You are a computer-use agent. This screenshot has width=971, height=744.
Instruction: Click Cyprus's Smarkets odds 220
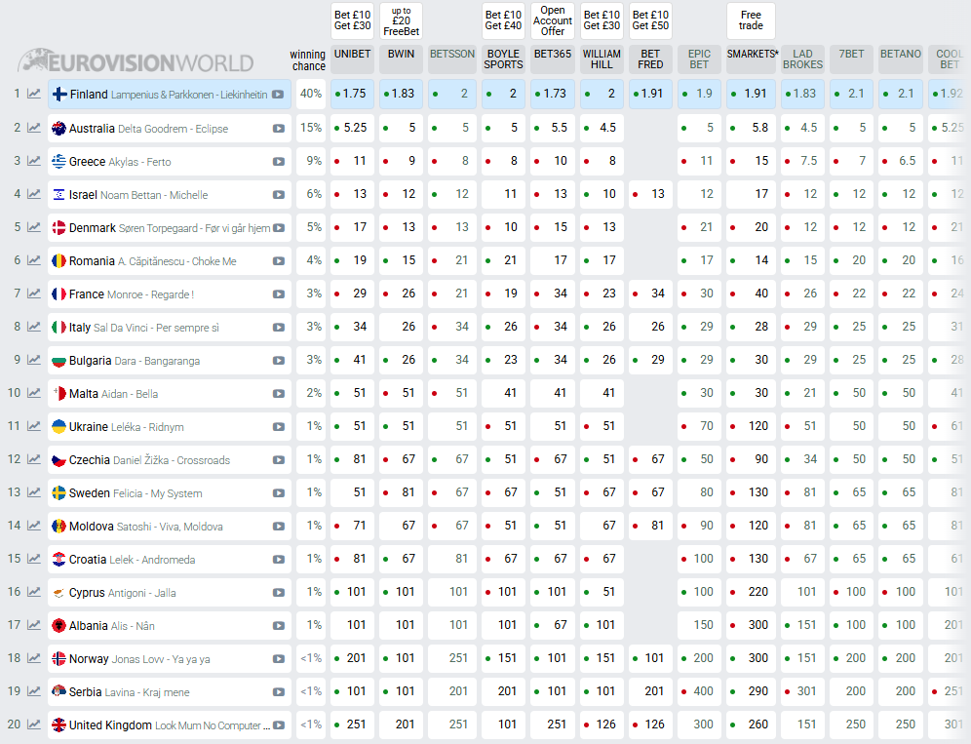click(751, 592)
